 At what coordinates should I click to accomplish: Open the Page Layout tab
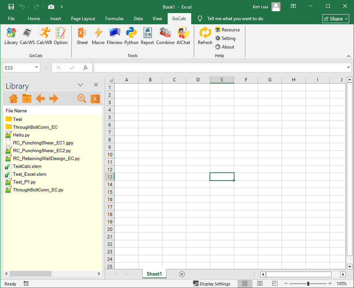point(83,19)
